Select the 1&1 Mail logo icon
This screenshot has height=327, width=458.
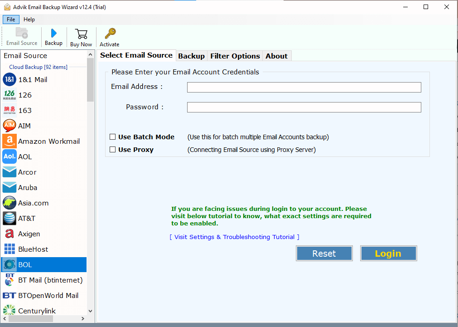10,79
